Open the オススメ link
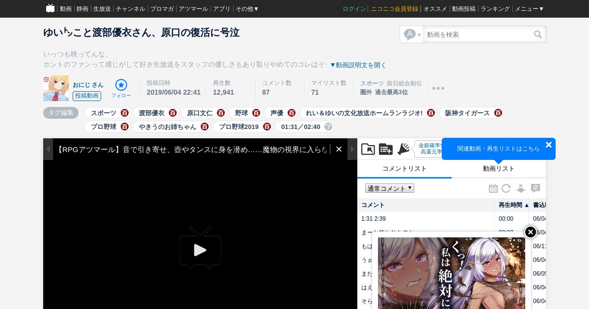589x309 pixels. tap(435, 9)
